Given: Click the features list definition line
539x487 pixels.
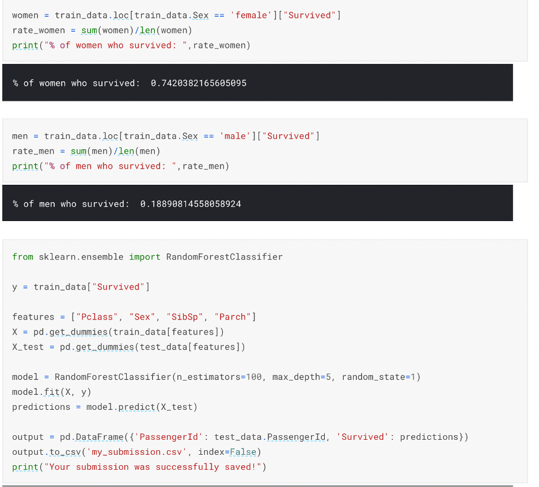Looking at the screenshot, I should pos(134,317).
